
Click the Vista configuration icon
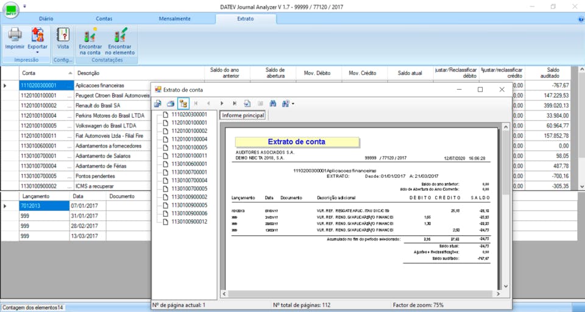(x=63, y=35)
